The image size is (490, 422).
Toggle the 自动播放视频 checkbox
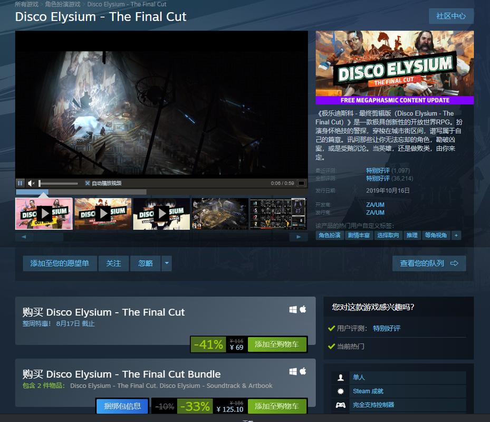click(88, 183)
